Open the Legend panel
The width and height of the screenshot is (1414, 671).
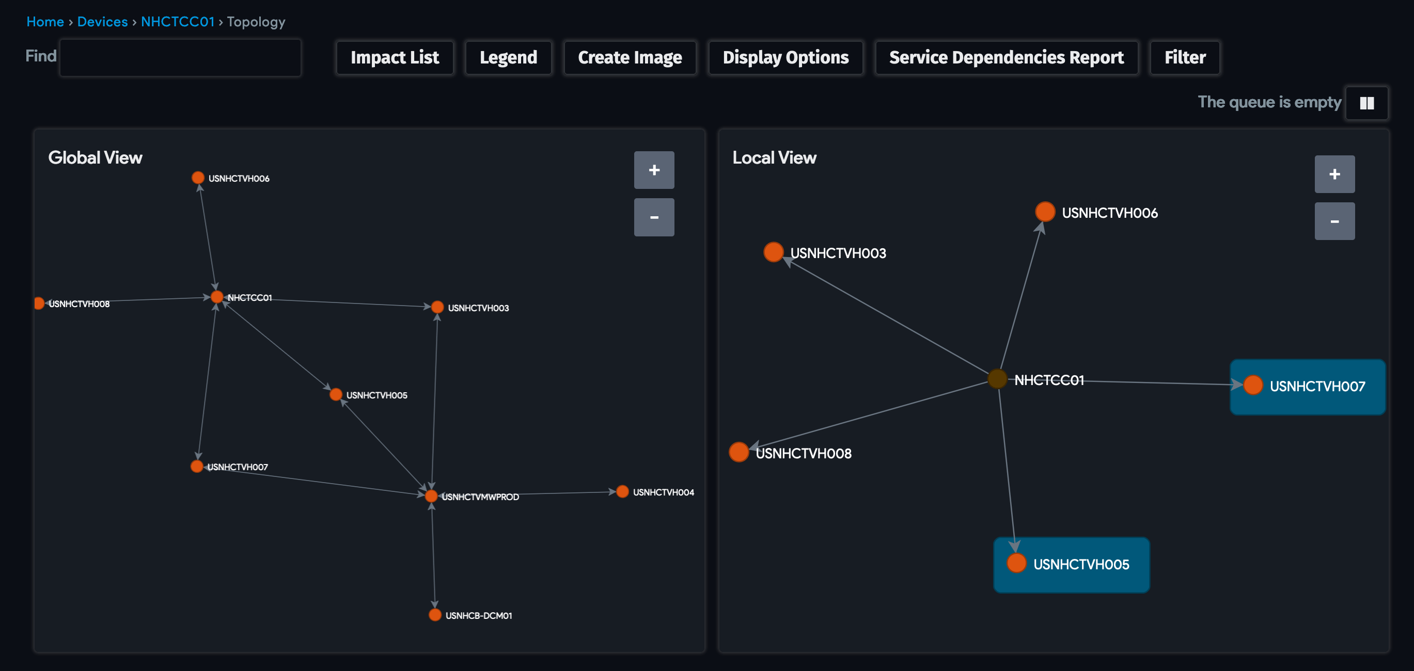coord(508,57)
